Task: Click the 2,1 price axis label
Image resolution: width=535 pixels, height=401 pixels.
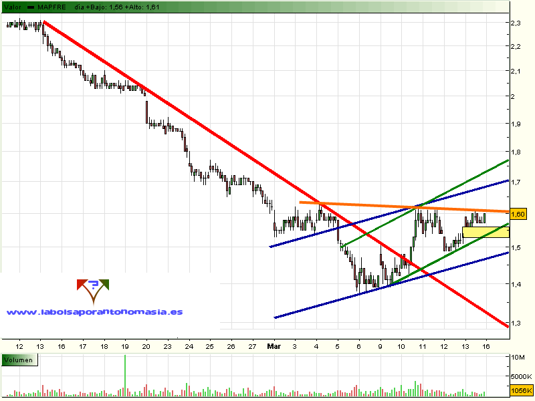Action: point(515,72)
